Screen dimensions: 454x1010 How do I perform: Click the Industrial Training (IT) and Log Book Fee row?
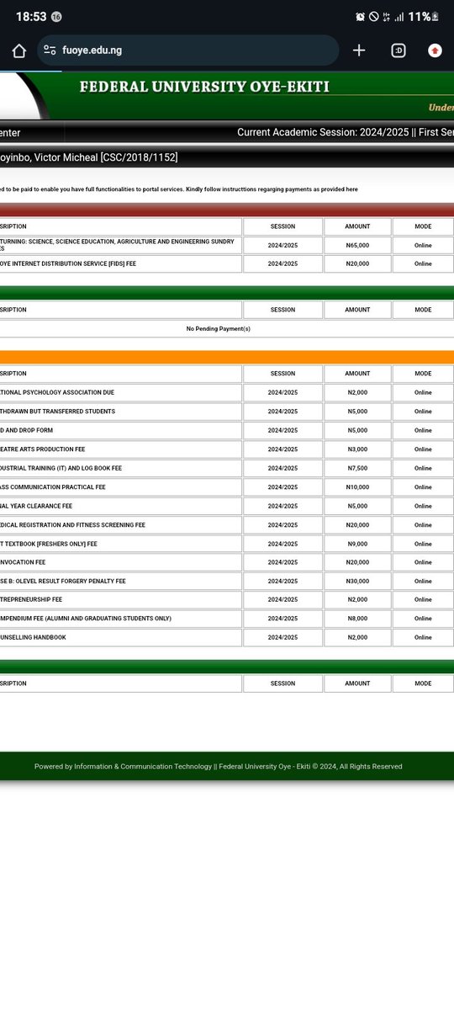227,468
